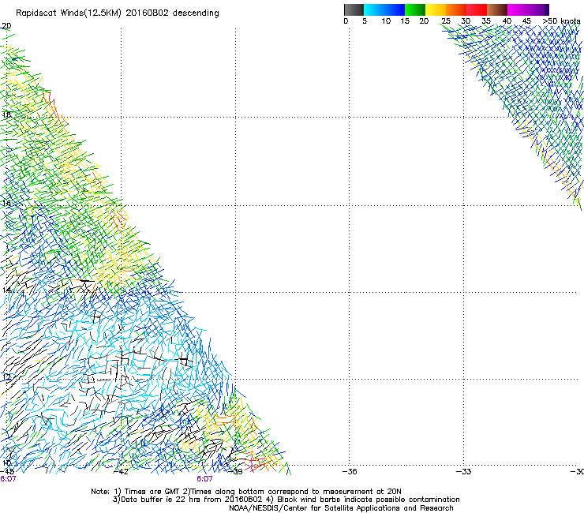Click the ">50 knots" legend label
584x513 pixels.
pos(561,21)
